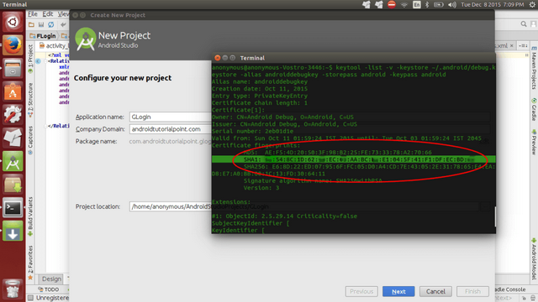Open Bluetooth indicator in top panel
This screenshot has height=302, width=538.
pyautogui.click(x=427, y=4)
